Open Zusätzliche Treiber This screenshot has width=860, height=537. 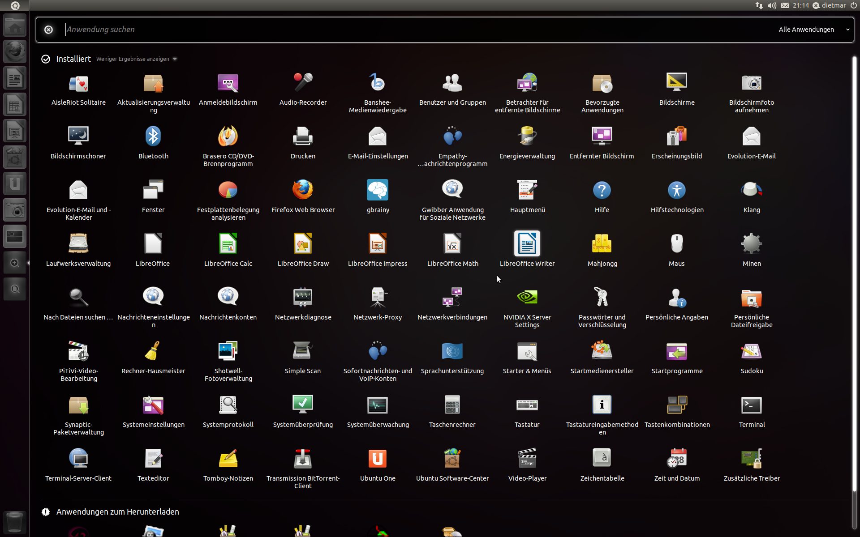[752, 465]
